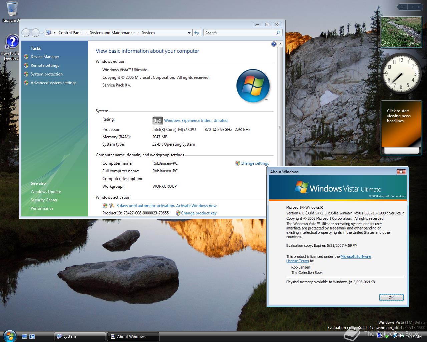
Task: Click the 7:37 AM taskbar clock
Action: 414,336
